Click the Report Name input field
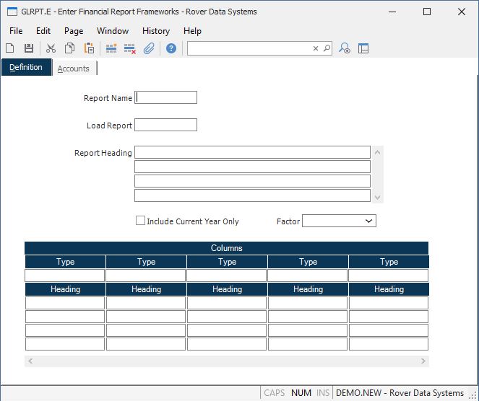Screen dimensions: 479x401 [x=166, y=97]
